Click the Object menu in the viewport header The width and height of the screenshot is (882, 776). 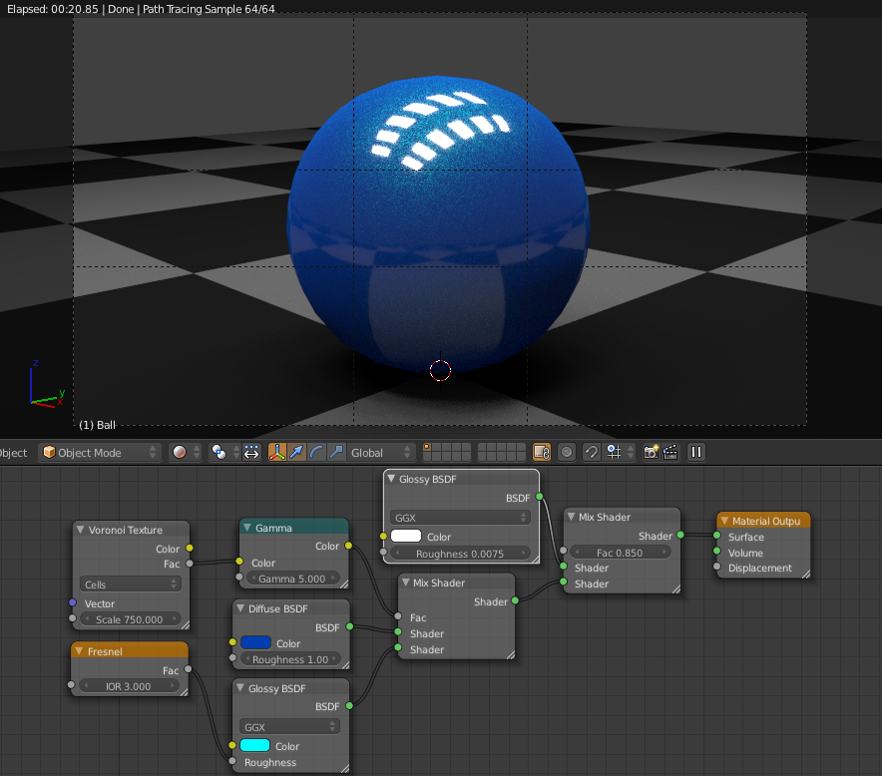click(14, 452)
